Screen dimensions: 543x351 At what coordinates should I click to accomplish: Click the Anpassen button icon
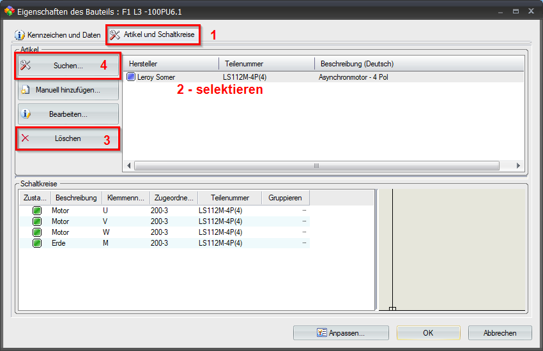pyautogui.click(x=322, y=332)
